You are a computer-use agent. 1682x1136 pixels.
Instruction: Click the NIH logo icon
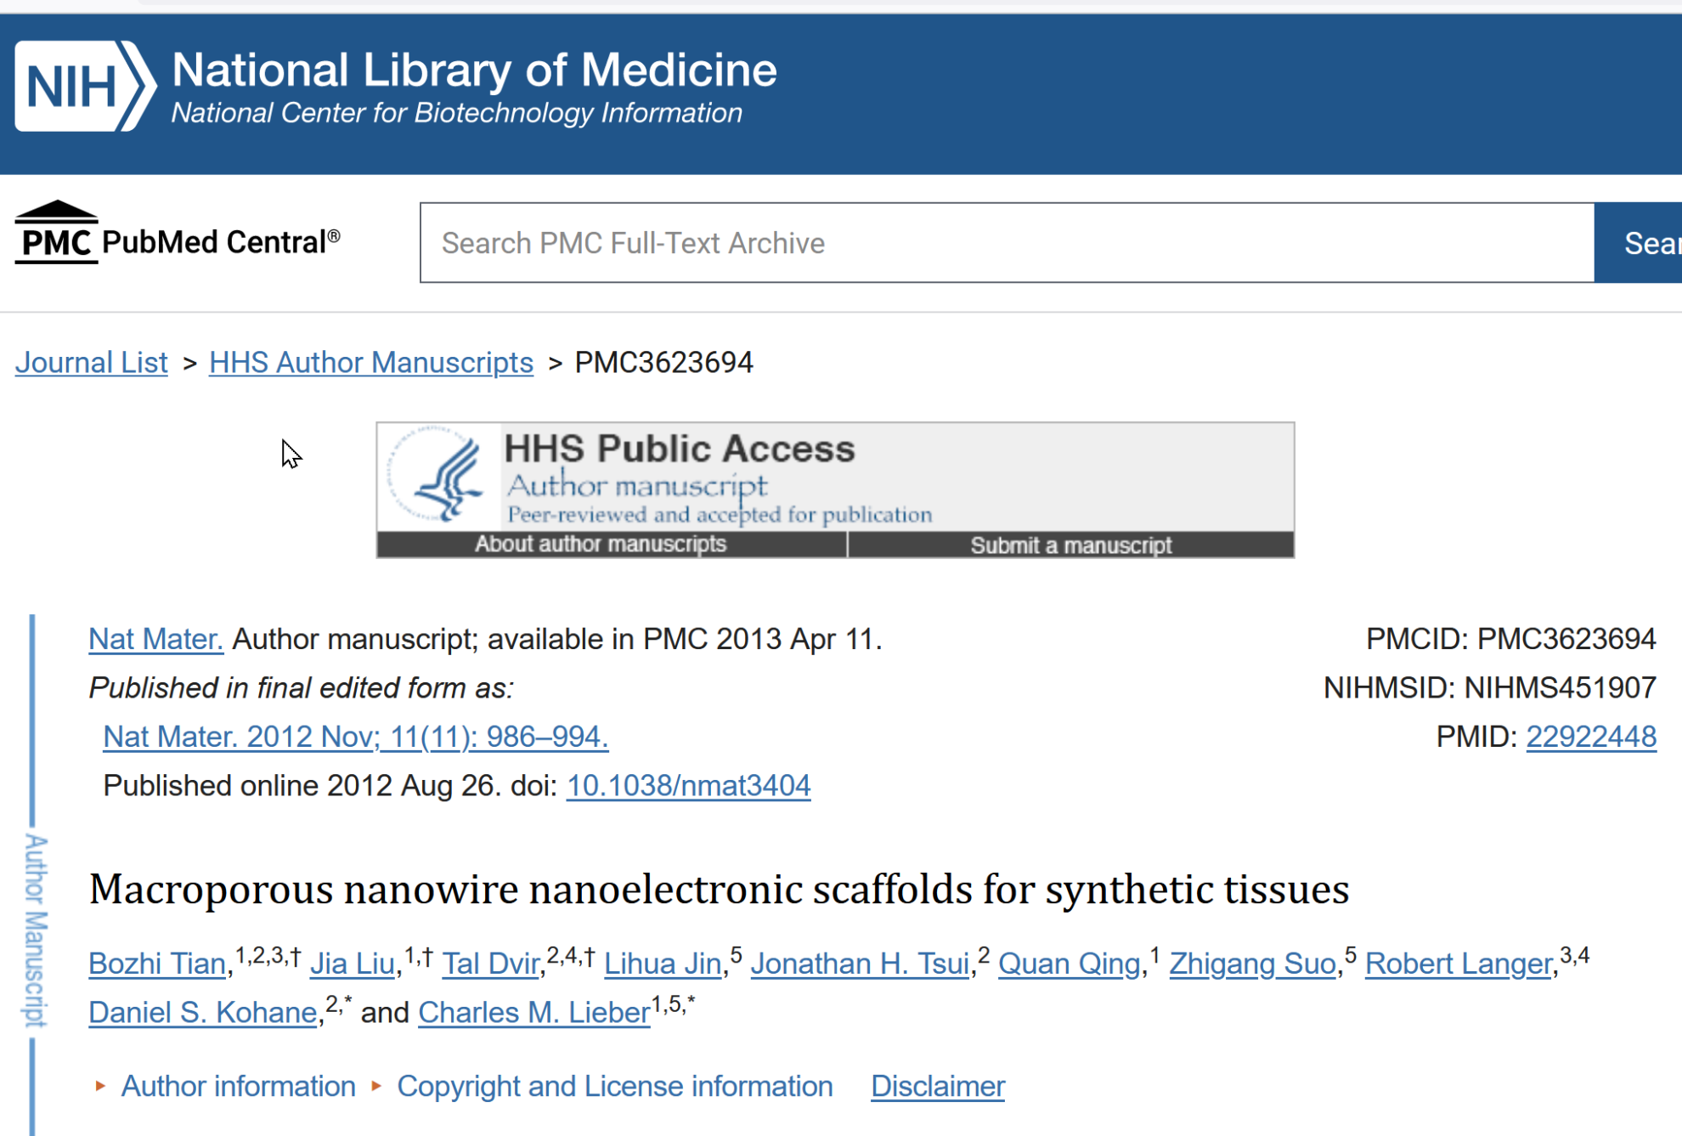click(x=85, y=86)
